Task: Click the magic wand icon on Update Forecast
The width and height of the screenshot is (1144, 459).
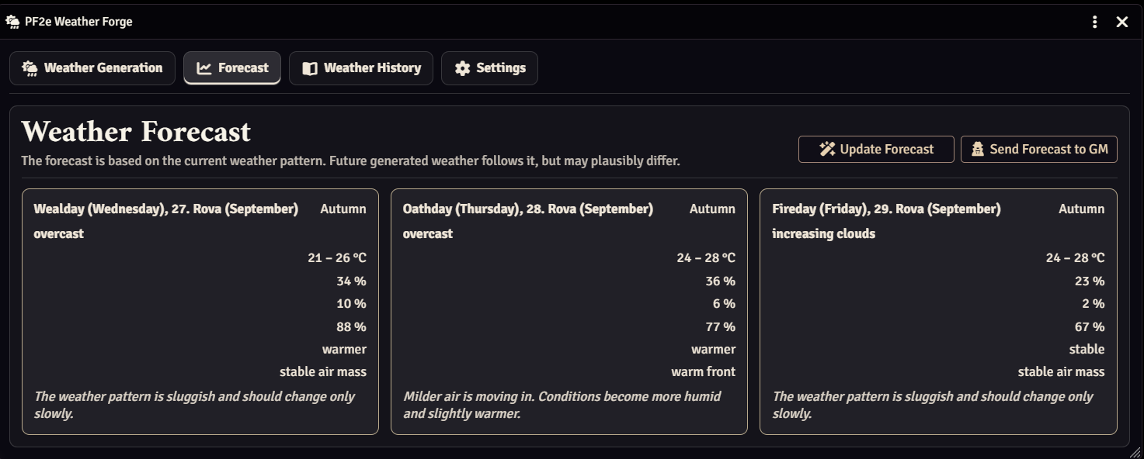Action: pos(827,149)
